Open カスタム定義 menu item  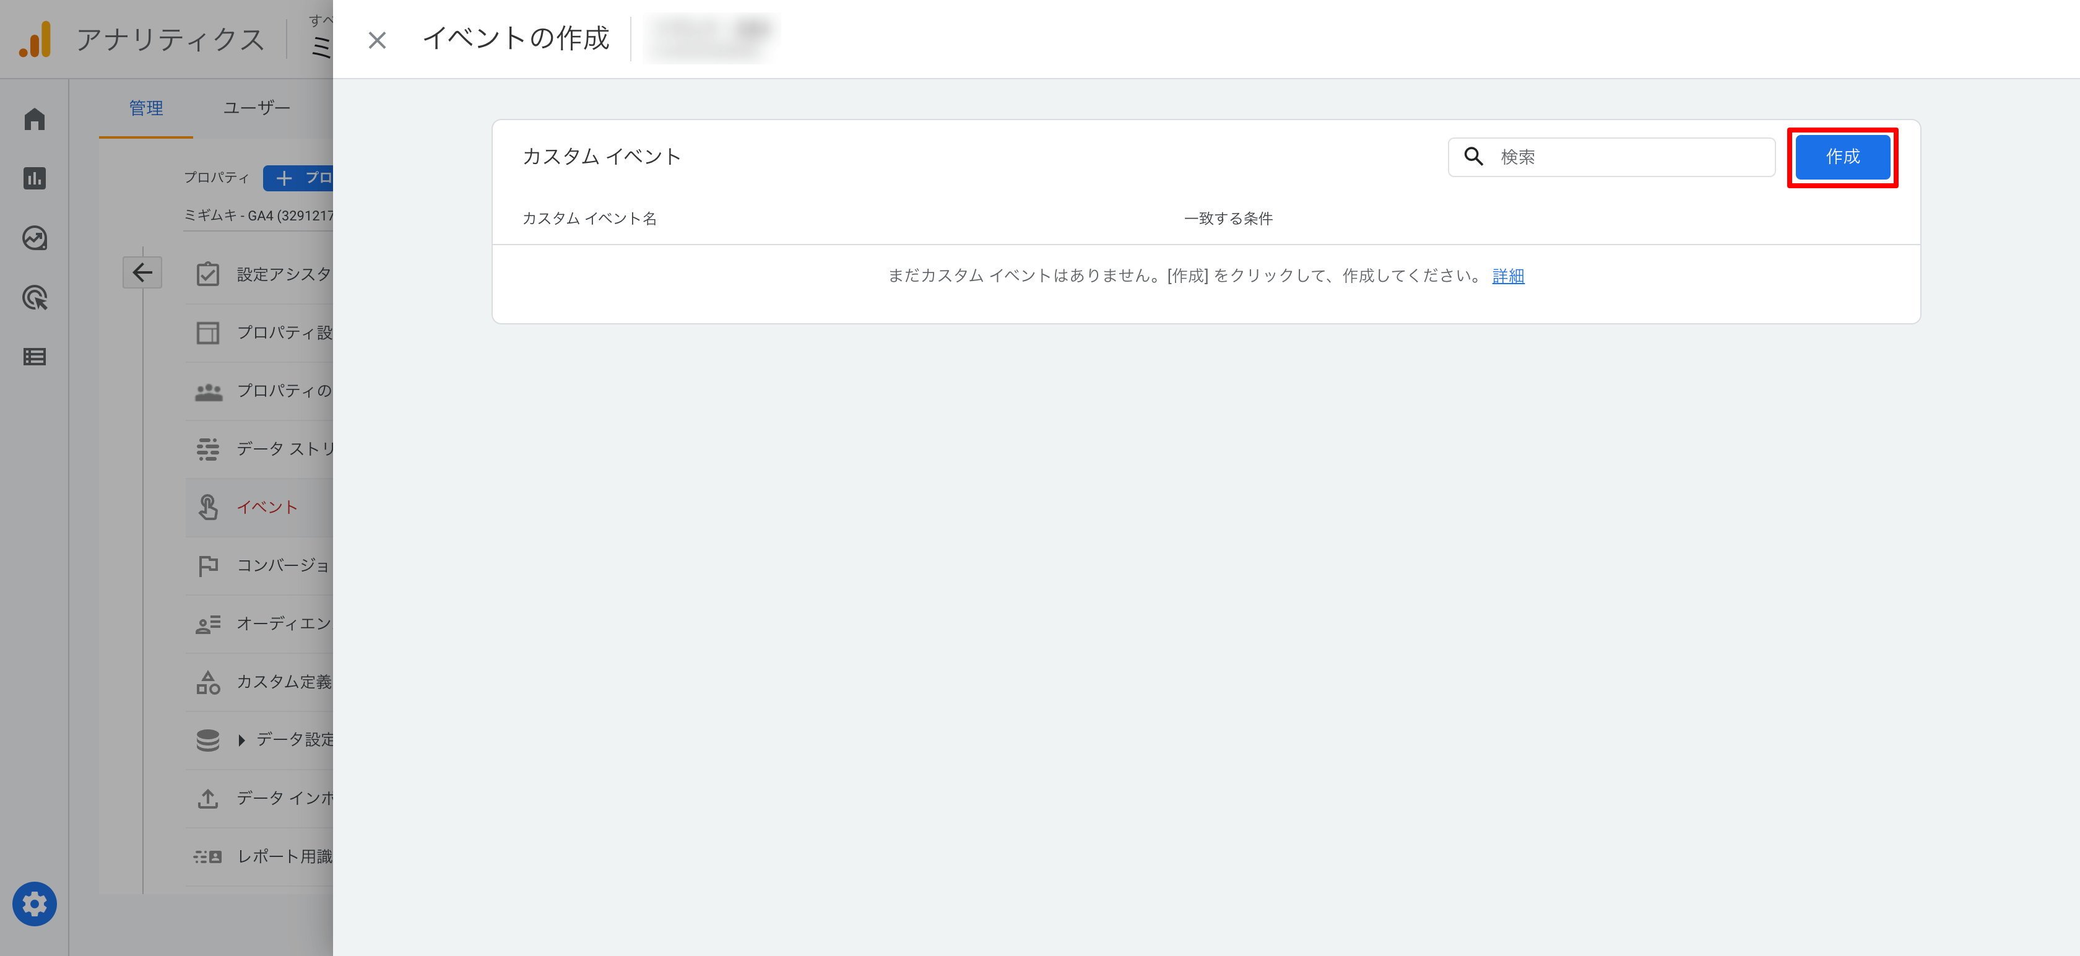(259, 682)
